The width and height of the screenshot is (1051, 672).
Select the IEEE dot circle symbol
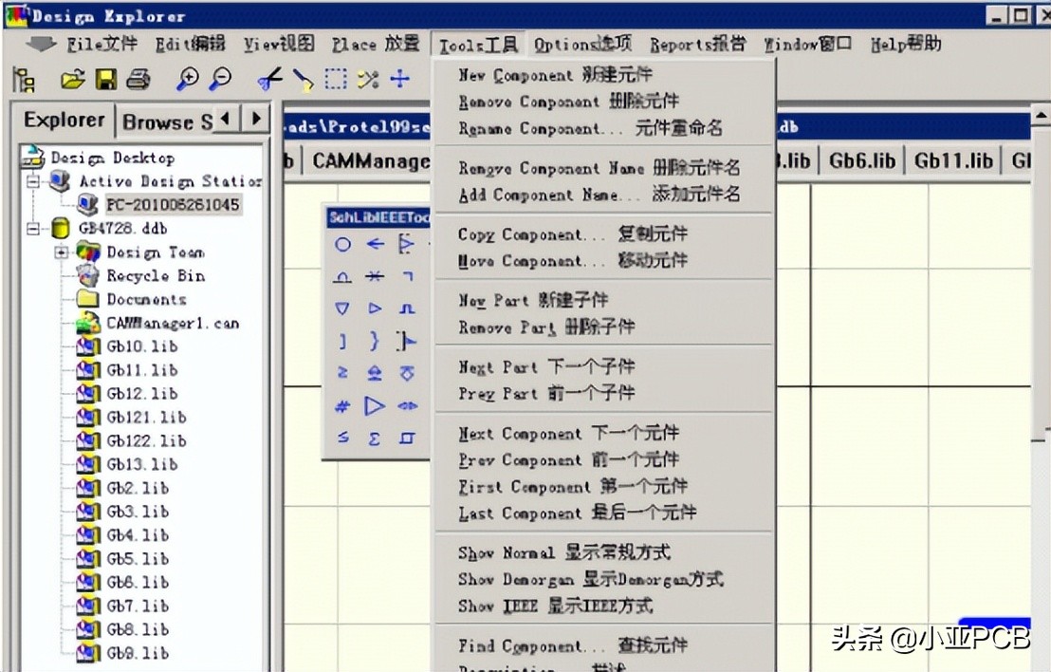(x=342, y=244)
